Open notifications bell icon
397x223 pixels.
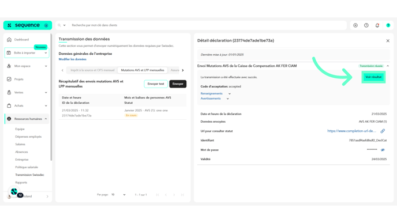click(x=377, y=25)
